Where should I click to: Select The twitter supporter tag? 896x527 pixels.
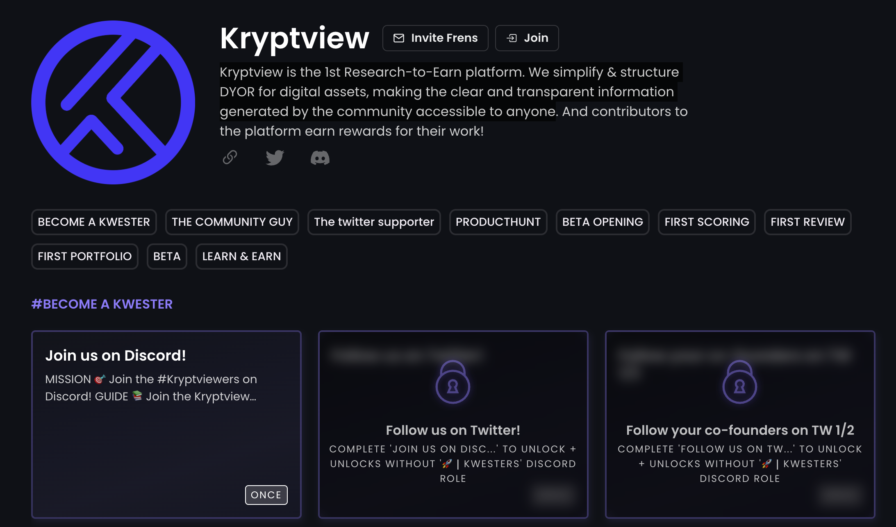(374, 222)
